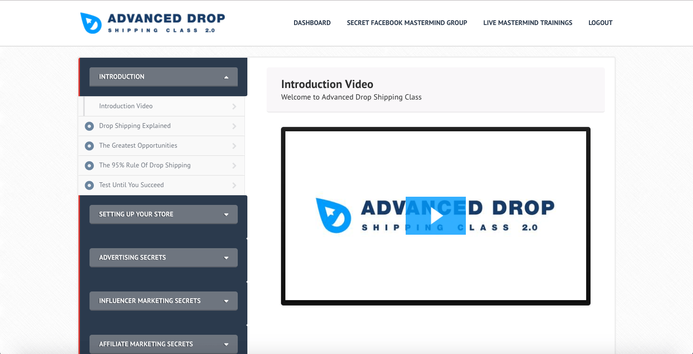Click the chevron next to The Greatest Opportunities

pyautogui.click(x=234, y=146)
